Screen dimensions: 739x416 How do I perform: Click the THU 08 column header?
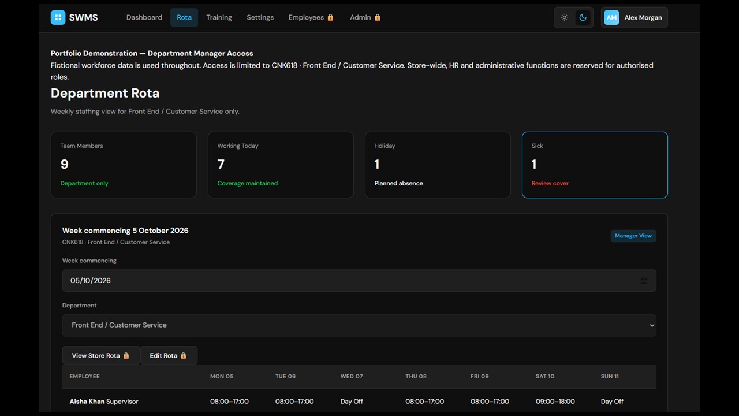pyautogui.click(x=416, y=376)
